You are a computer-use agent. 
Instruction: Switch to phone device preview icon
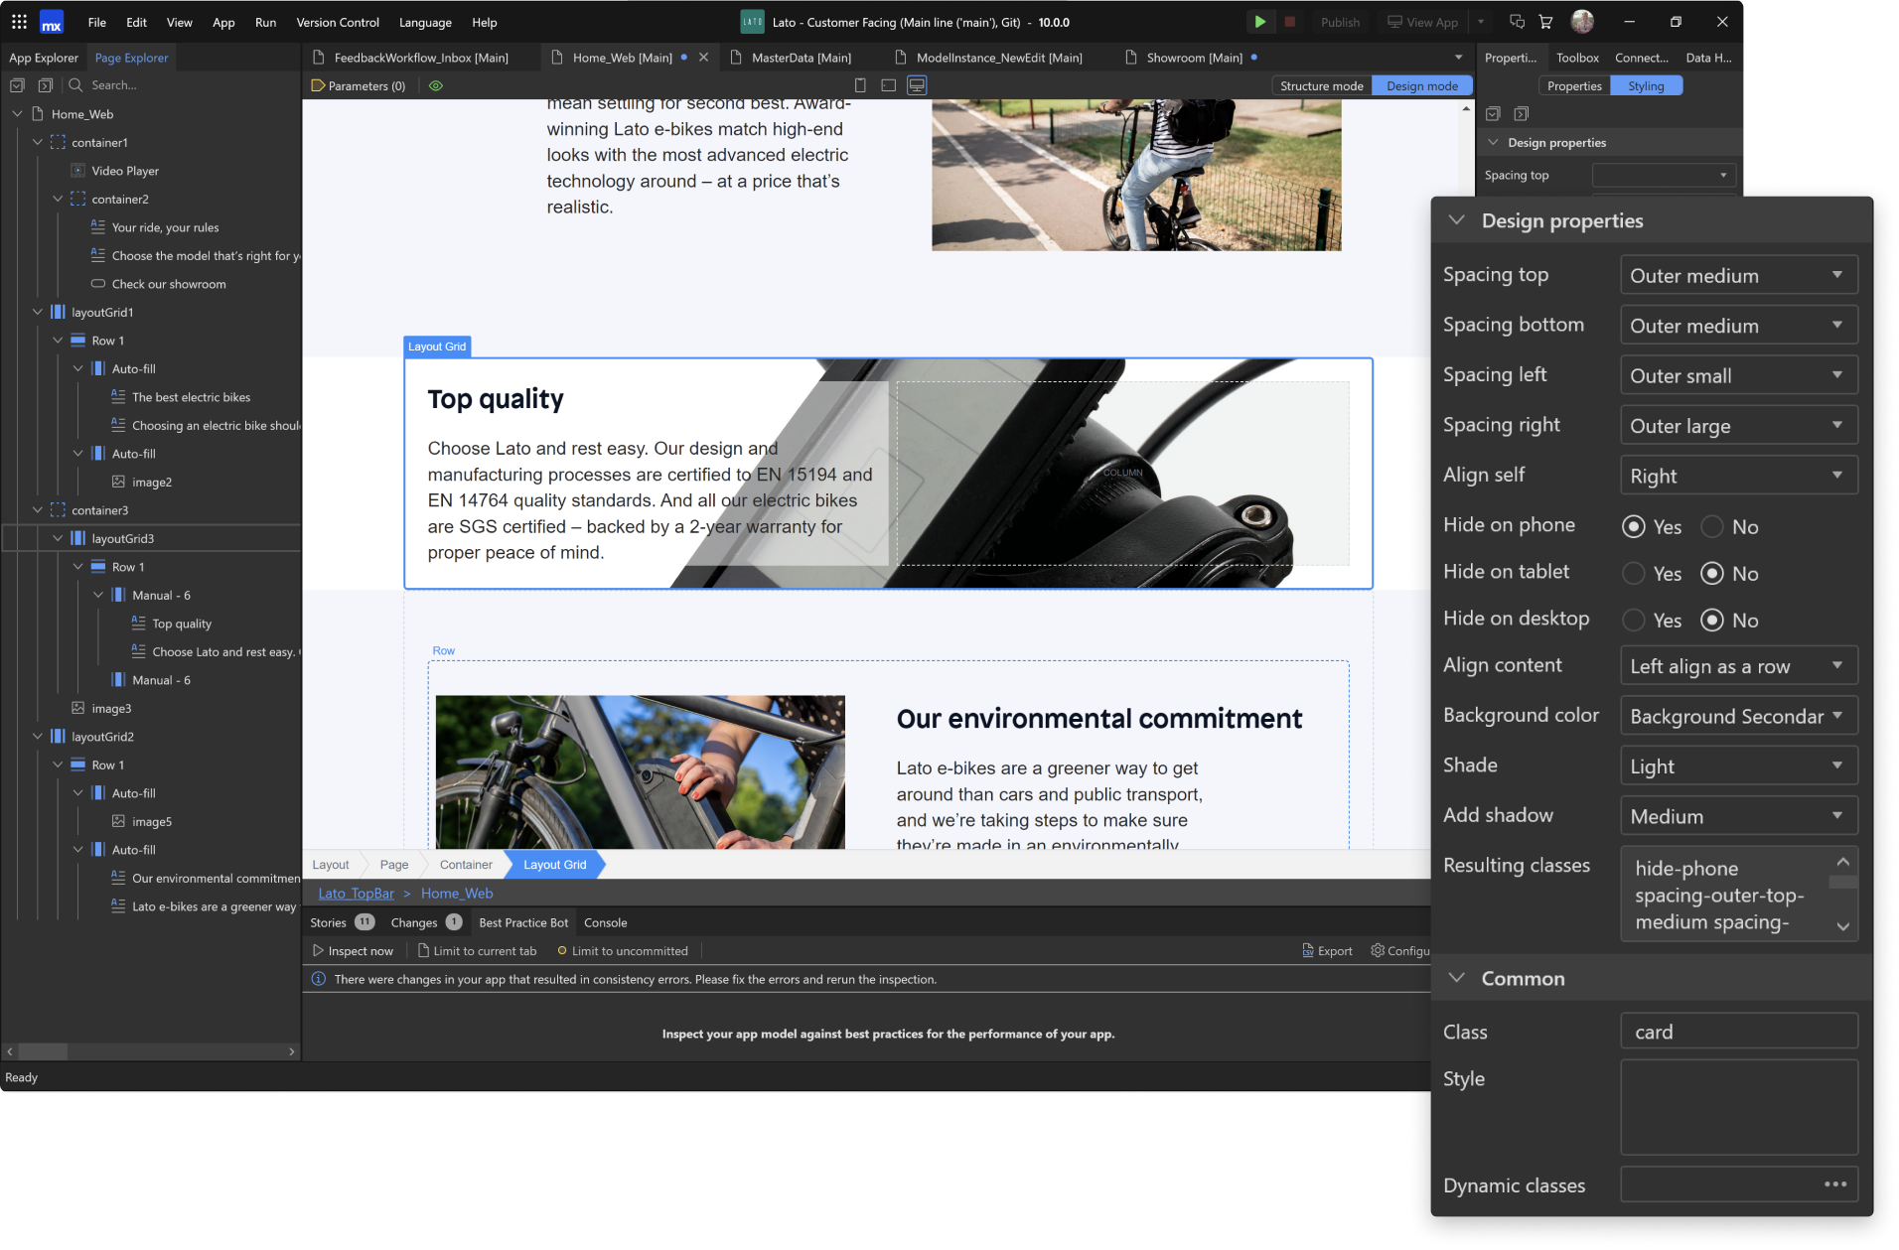(860, 85)
